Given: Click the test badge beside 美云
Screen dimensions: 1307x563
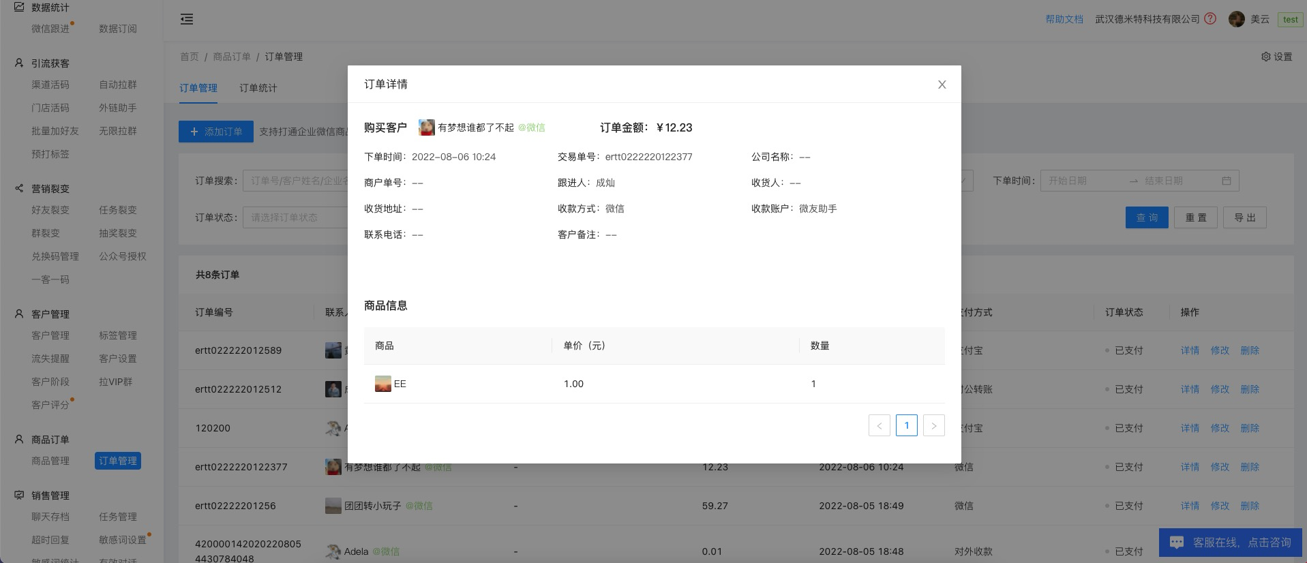Looking at the screenshot, I should (x=1291, y=20).
